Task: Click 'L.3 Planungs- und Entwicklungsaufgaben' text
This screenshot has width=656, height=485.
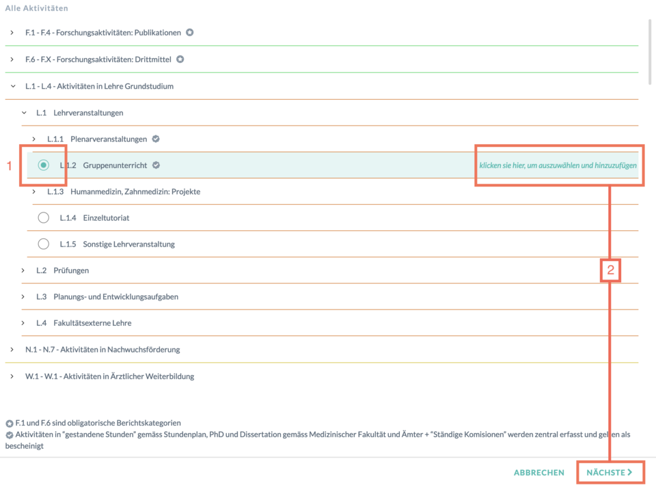Action: click(107, 297)
